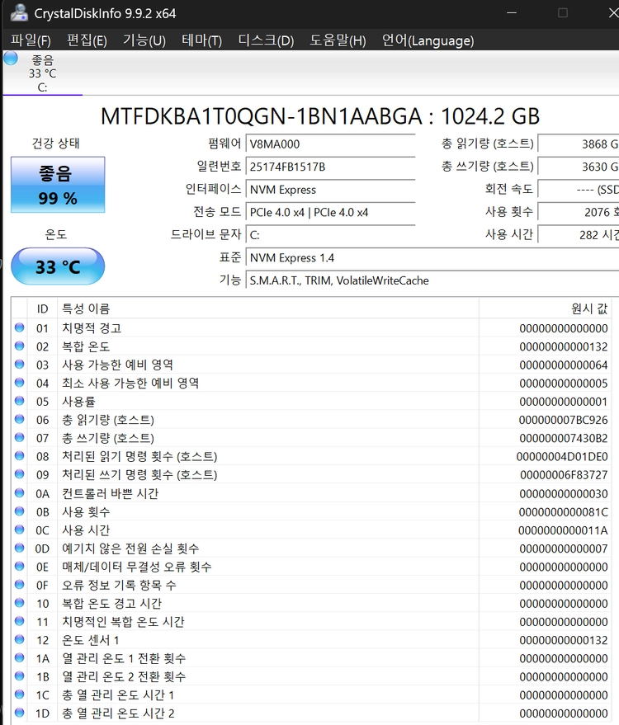
Task: Click status orb for 02 복합 온도
Action: click(20, 346)
